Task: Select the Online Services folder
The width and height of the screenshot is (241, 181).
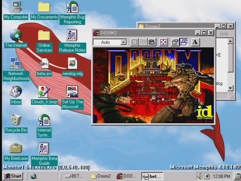Action: (x=44, y=41)
